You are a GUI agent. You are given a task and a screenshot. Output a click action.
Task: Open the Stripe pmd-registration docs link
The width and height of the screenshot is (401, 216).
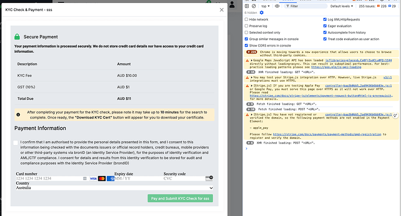pyautogui.click(x=327, y=135)
